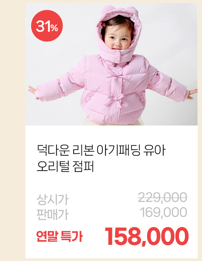Click the beige margin beside the card
The width and height of the screenshot is (202, 261).
click(x=12, y=130)
